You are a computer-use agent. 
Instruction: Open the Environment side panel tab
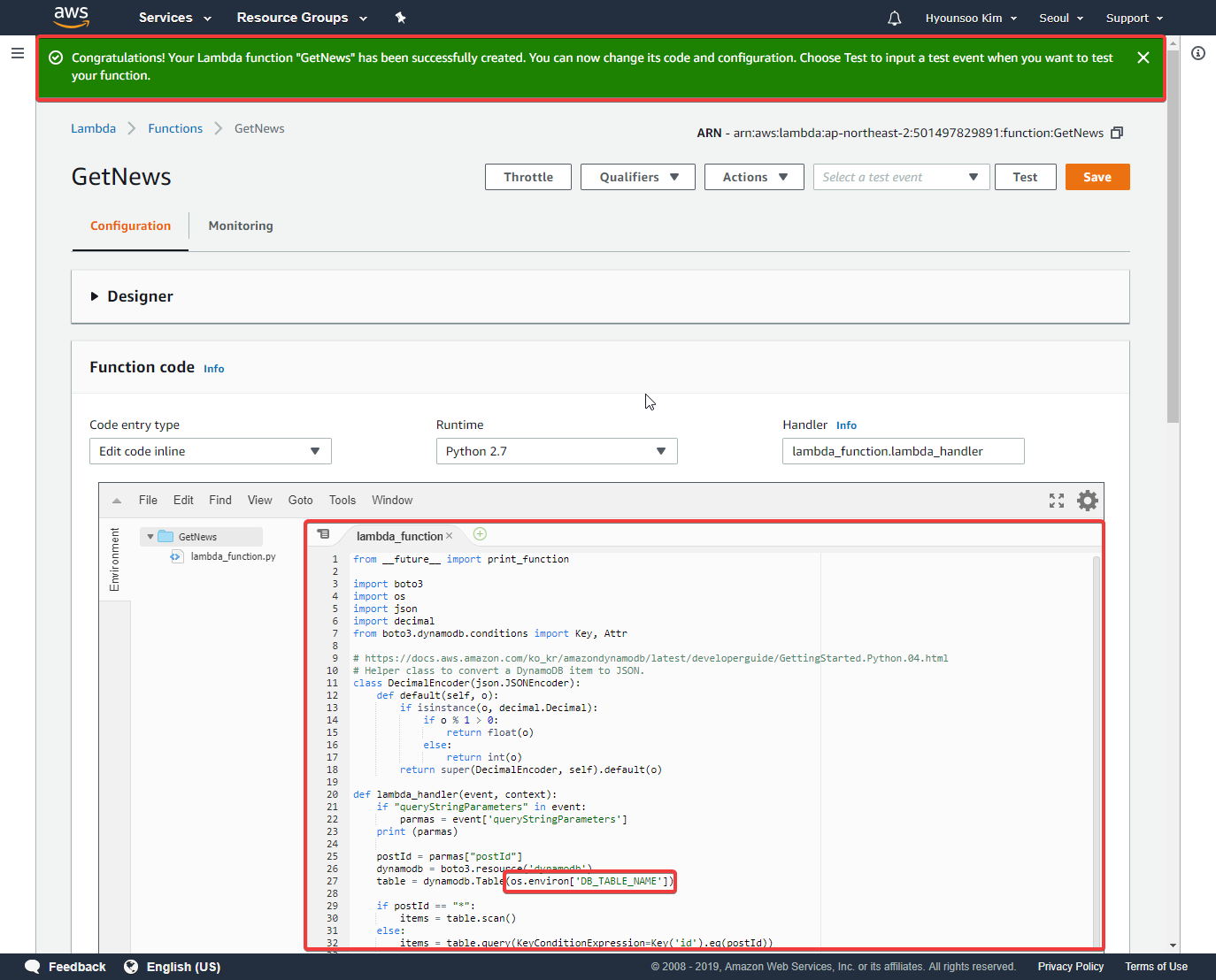[x=114, y=559]
